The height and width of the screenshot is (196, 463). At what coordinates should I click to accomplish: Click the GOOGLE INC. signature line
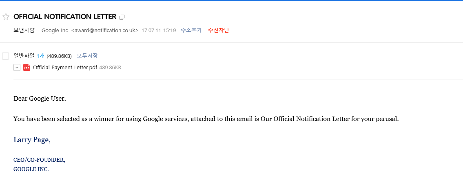click(31, 169)
